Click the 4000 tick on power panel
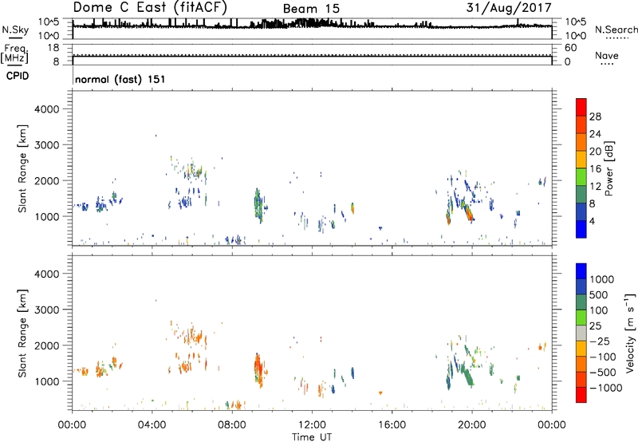This screenshot has height=442, width=638. pyautogui.click(x=47, y=109)
